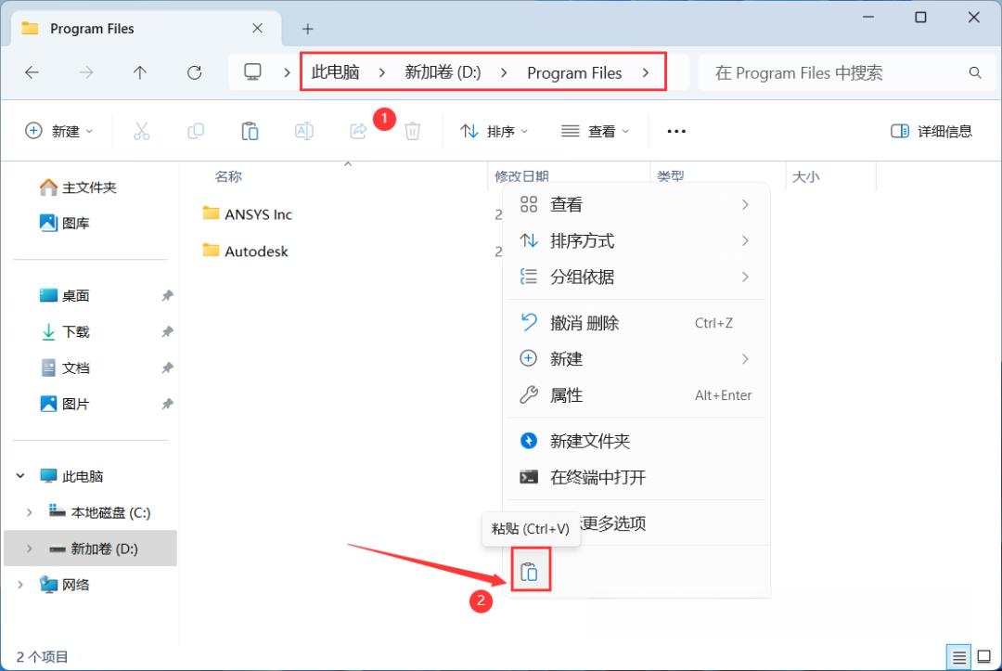Image resolution: width=1002 pixels, height=671 pixels.
Task: Click 新加卷 (D:) breadcrumb in address bar
Action: [x=443, y=72]
